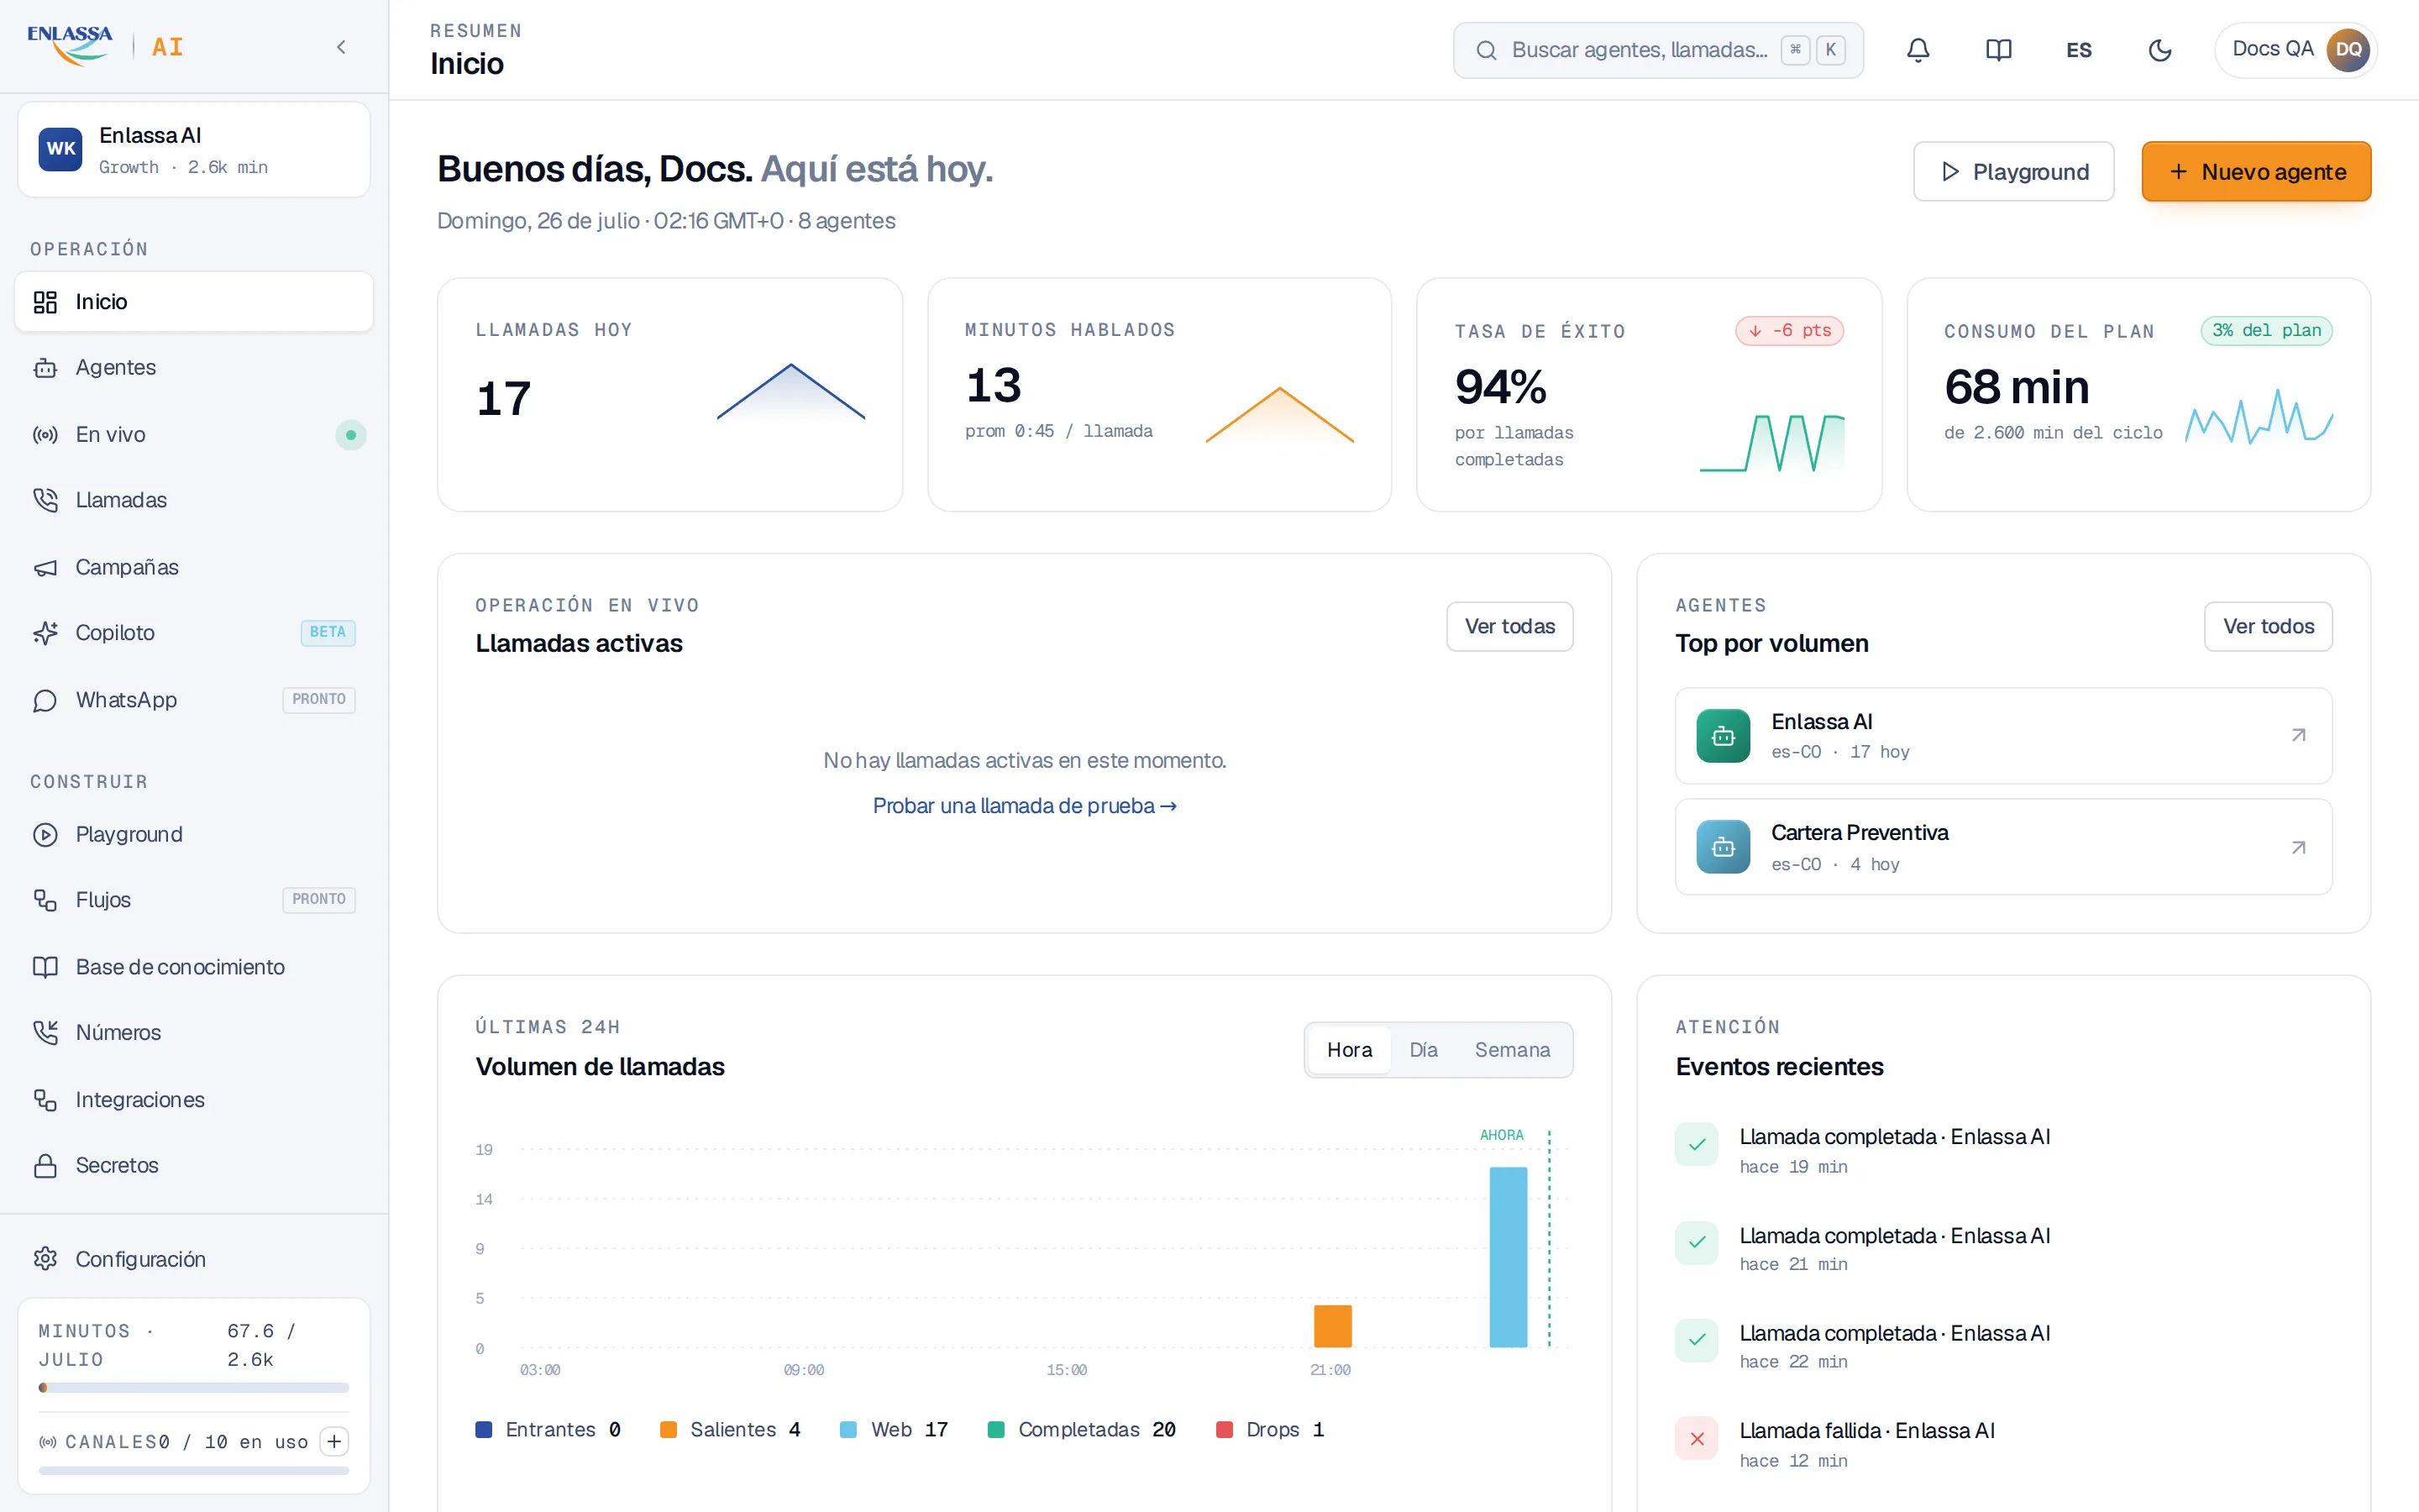Open the Cartera Preventiva agent arrow icon
The width and height of the screenshot is (2419, 1512).
tap(2298, 848)
